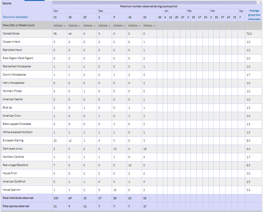Open Actions dropdown for Dec 23 count

click(149, 26)
